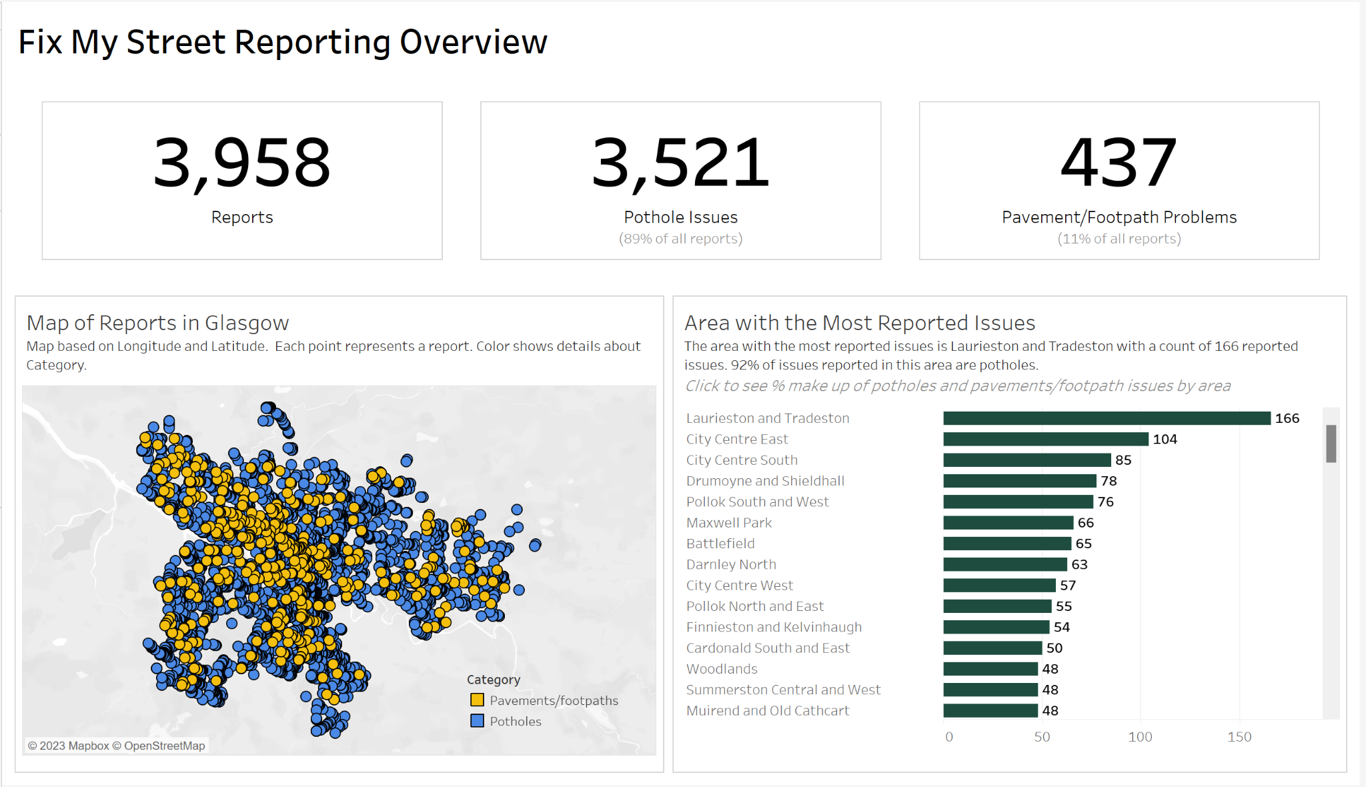Click the Pollok South and West label

(757, 502)
